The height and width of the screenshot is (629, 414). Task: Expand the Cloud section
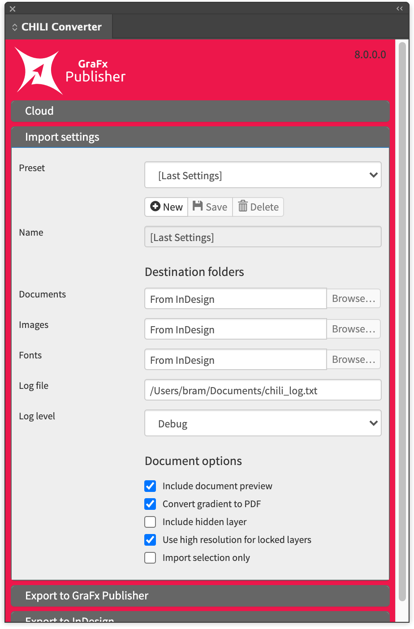tap(200, 111)
